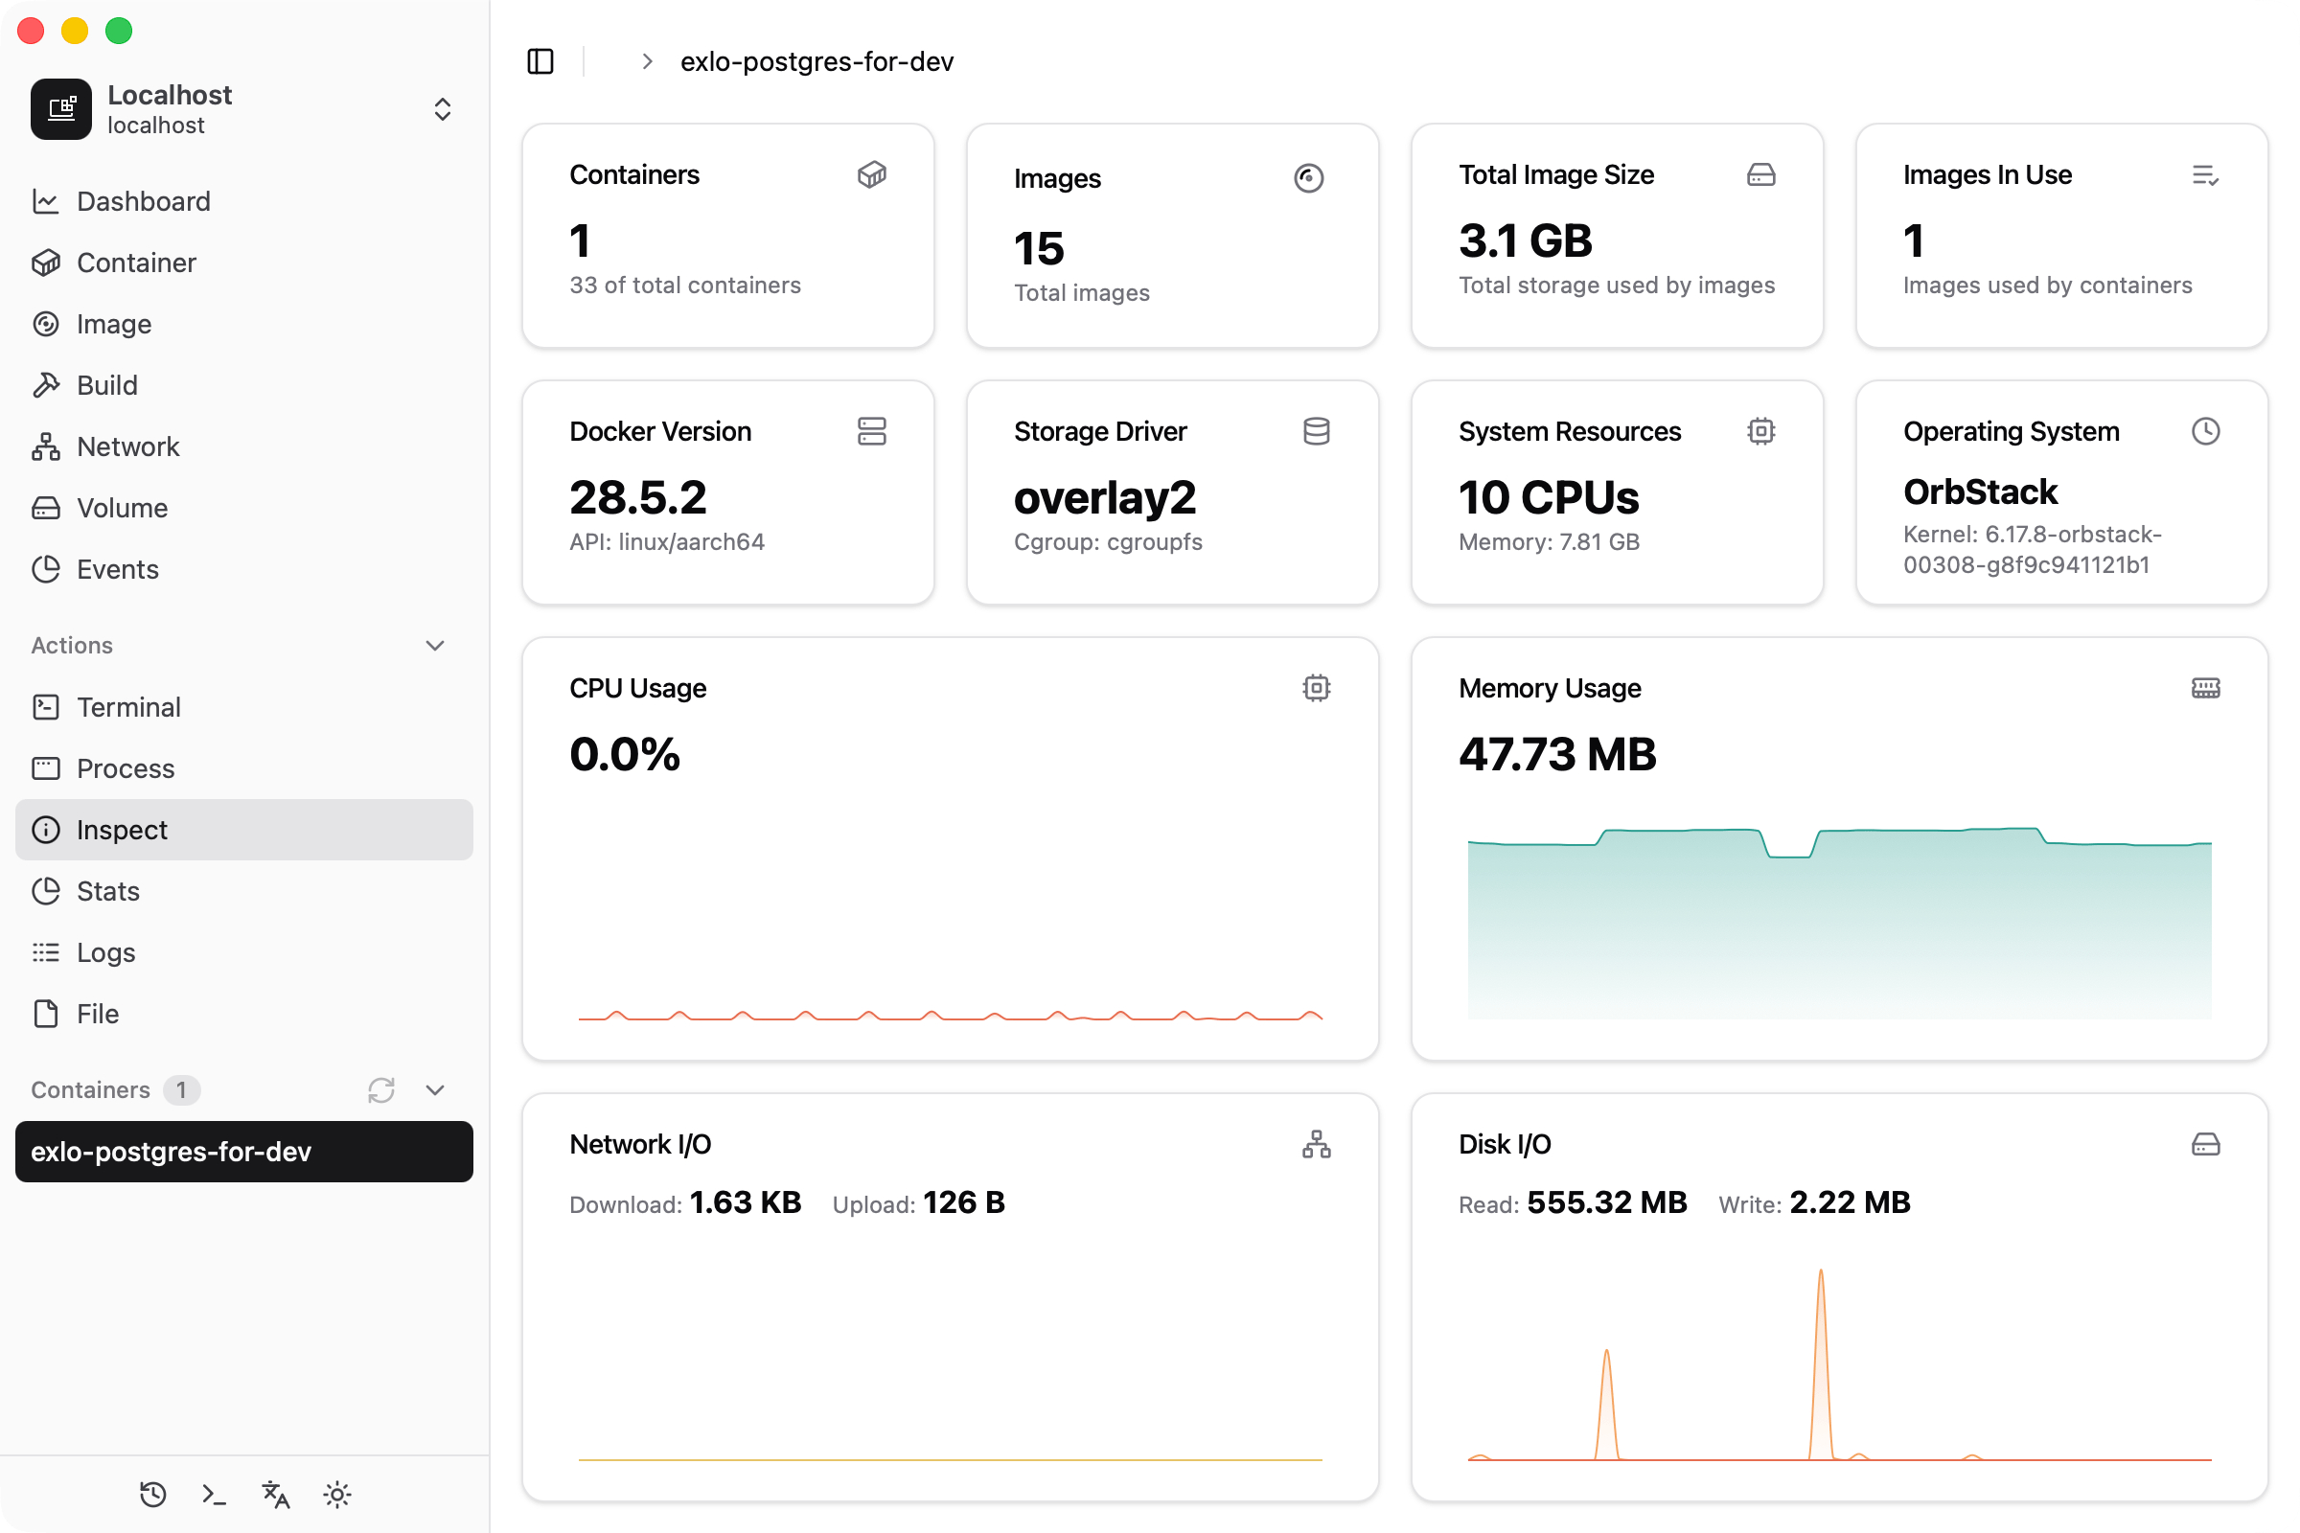This screenshot has height=1533, width=2300.
Task: Toggle the sidebar visibility using the panel icon
Action: pos(540,60)
